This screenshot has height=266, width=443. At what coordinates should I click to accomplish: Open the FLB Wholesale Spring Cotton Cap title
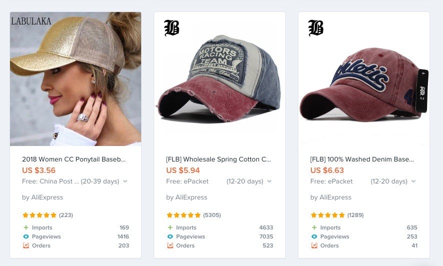pyautogui.click(x=218, y=159)
